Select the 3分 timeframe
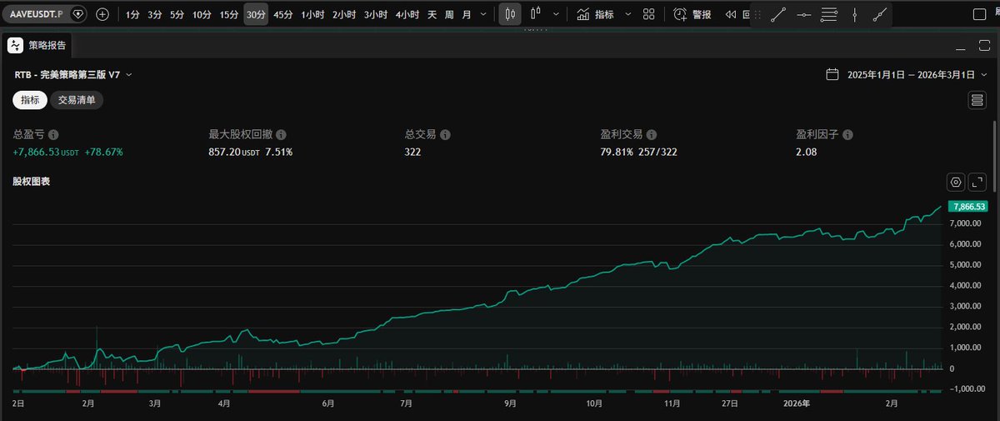1000x421 pixels. click(155, 14)
